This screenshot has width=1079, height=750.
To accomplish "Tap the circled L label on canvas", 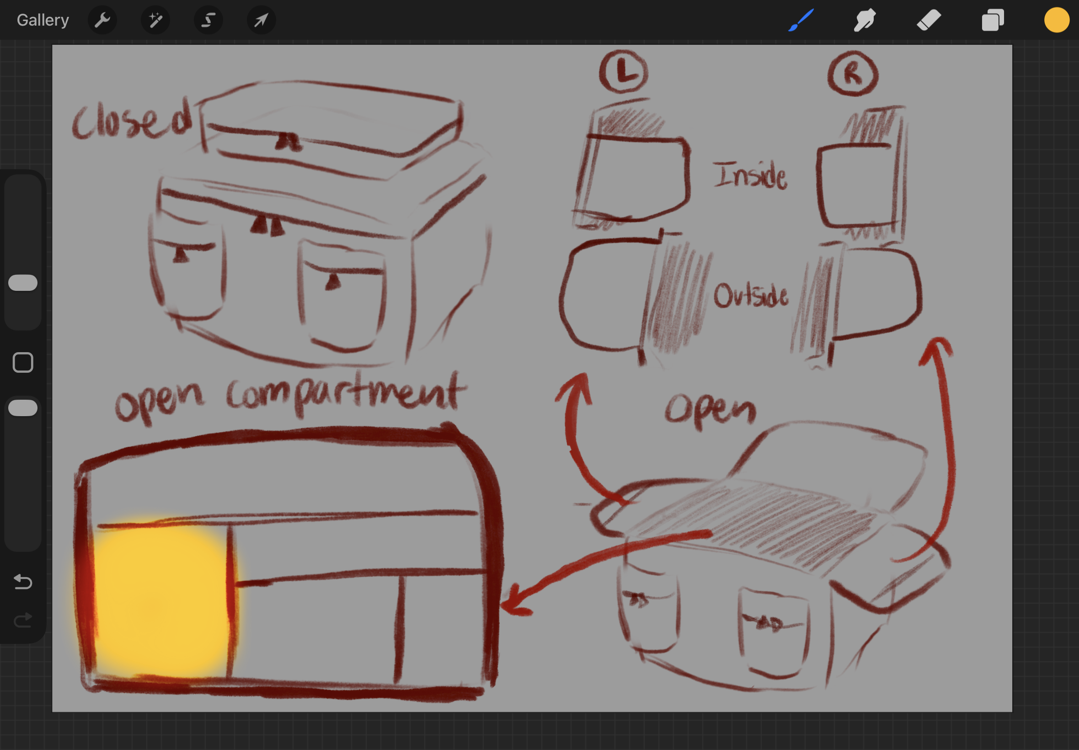I will pyautogui.click(x=623, y=72).
